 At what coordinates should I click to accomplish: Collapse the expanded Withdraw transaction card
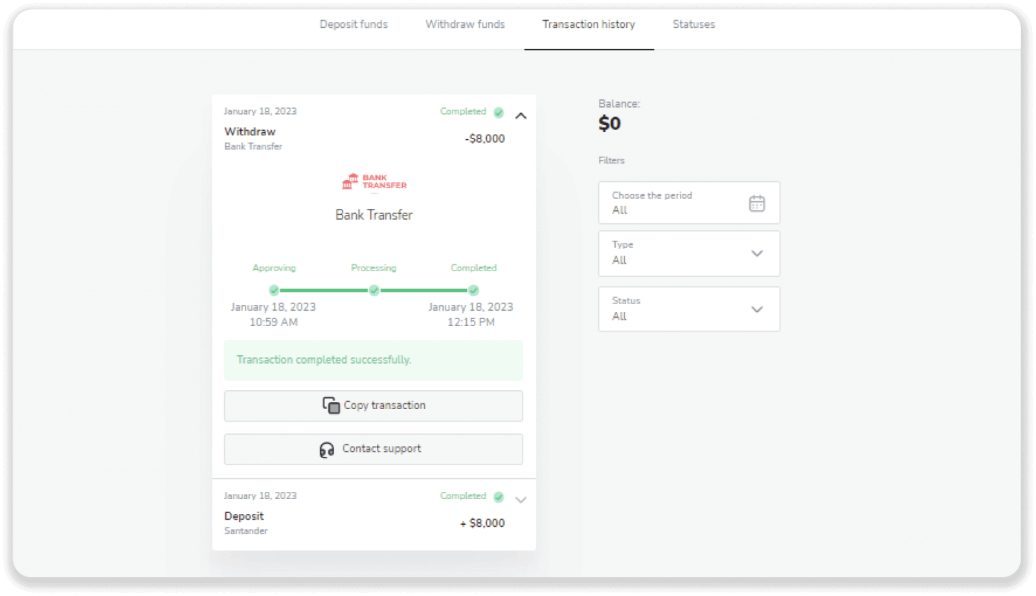pos(521,116)
